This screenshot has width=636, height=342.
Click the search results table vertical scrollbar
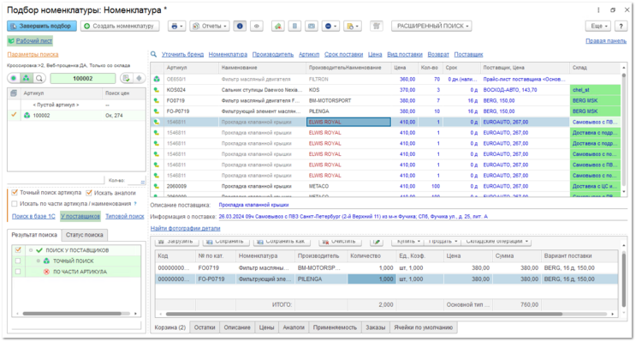[624, 130]
